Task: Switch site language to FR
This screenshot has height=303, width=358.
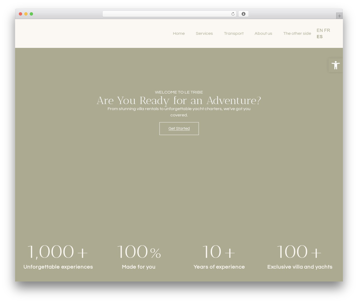Action: point(327,30)
